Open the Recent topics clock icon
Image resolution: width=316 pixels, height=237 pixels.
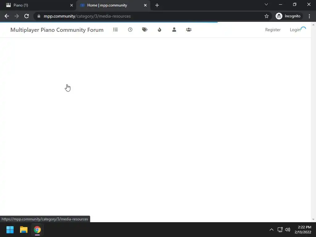(x=130, y=30)
